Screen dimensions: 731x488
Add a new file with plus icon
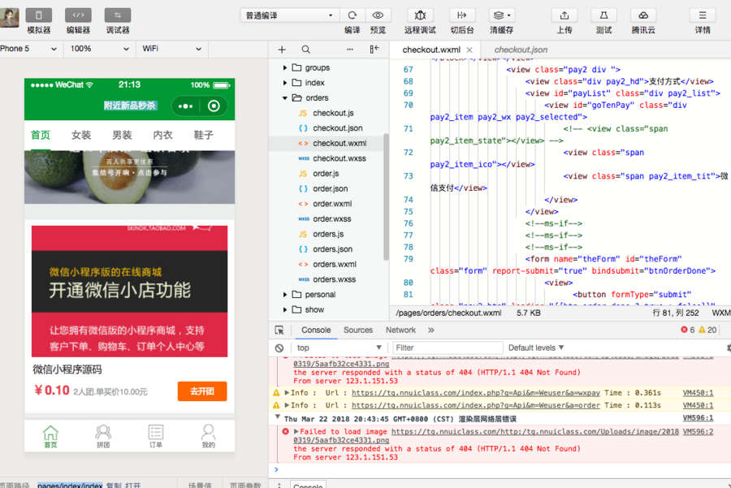tap(282, 50)
